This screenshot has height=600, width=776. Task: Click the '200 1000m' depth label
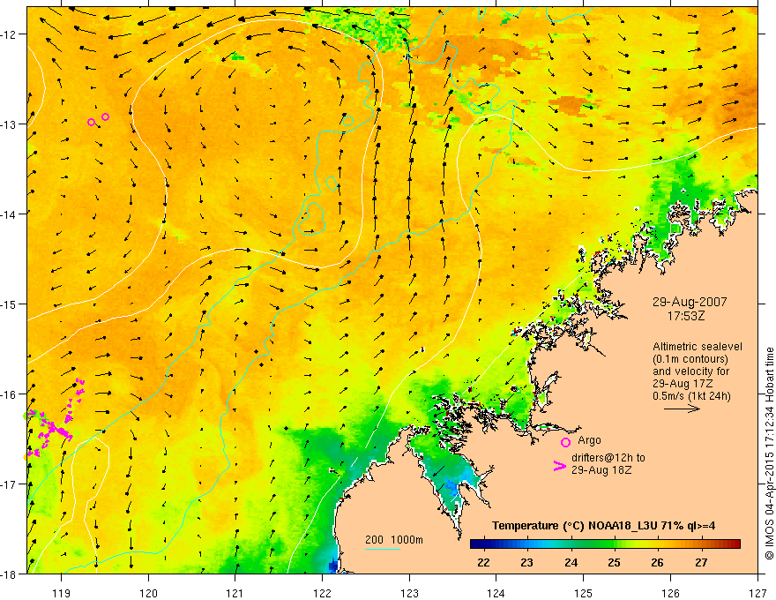[394, 540]
